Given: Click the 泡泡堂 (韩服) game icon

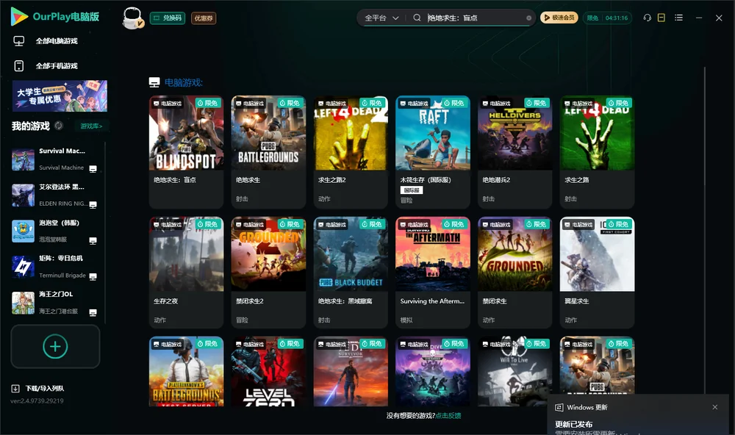Looking at the screenshot, I should coord(23,231).
